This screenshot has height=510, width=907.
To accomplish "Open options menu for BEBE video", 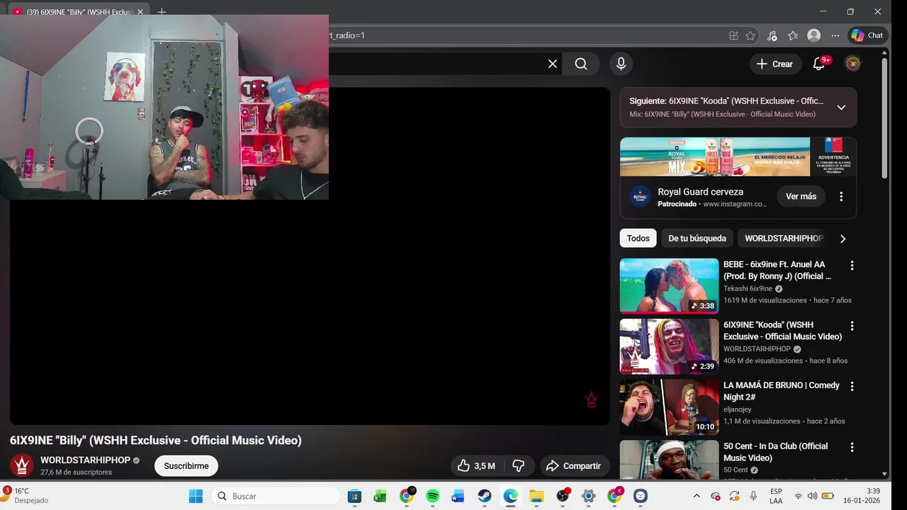I will pos(852,266).
